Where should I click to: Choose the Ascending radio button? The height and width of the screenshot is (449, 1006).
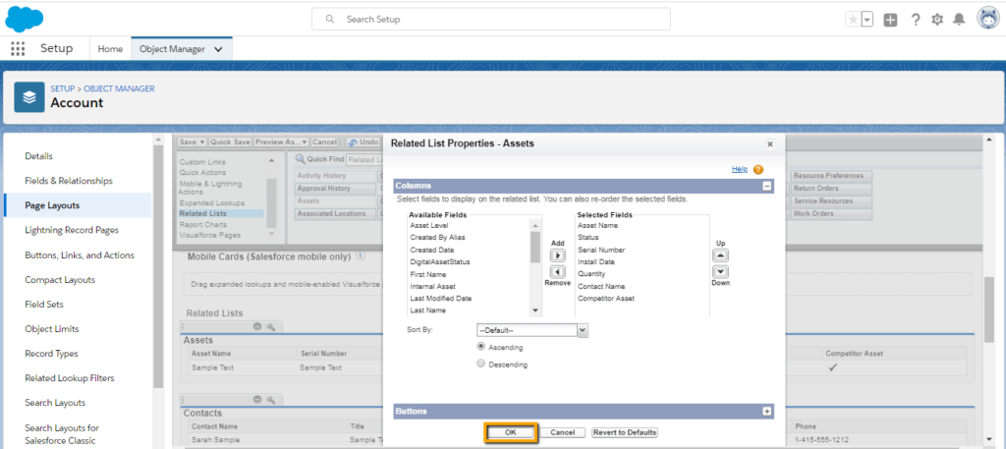pos(481,346)
